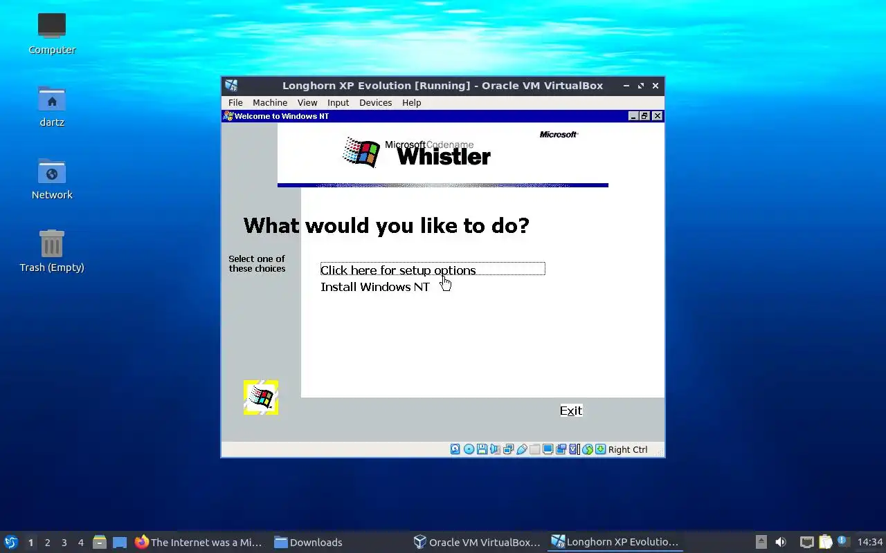Switch to workspace 1
Image resolution: width=886 pixels, height=553 pixels.
click(x=30, y=542)
